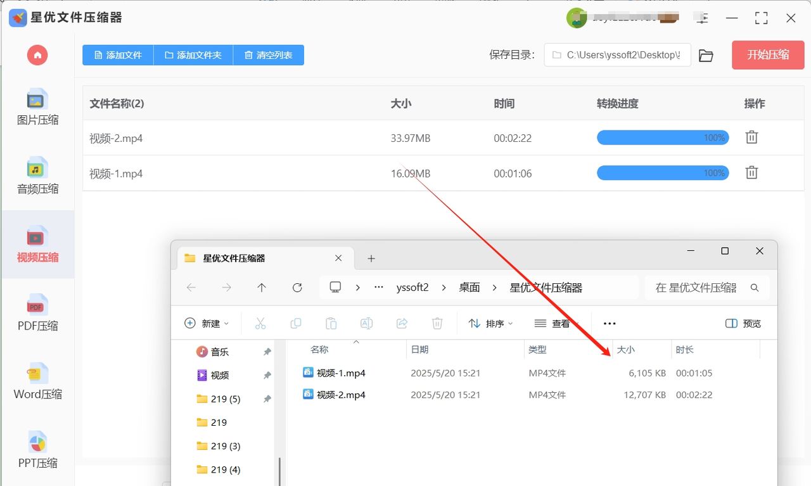Remove 视频-1.mp4 using its trash icon

pyautogui.click(x=751, y=172)
